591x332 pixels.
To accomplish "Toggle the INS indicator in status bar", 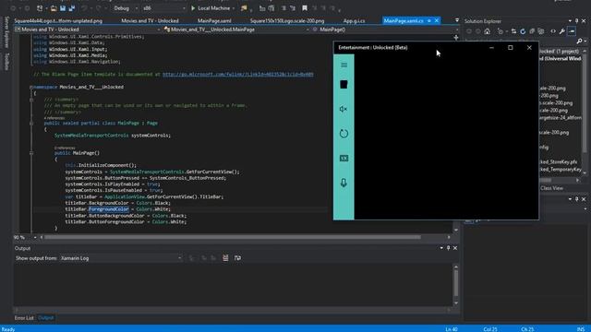I will (x=581, y=329).
